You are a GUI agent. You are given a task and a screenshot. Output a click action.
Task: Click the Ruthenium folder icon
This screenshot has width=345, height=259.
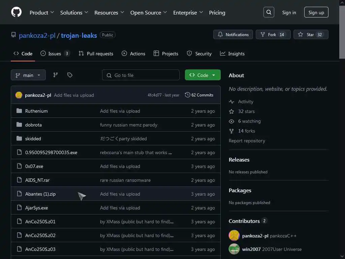coord(19,111)
